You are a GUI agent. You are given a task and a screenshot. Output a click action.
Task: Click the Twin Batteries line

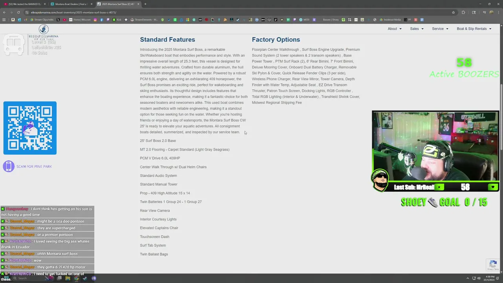coord(171,202)
